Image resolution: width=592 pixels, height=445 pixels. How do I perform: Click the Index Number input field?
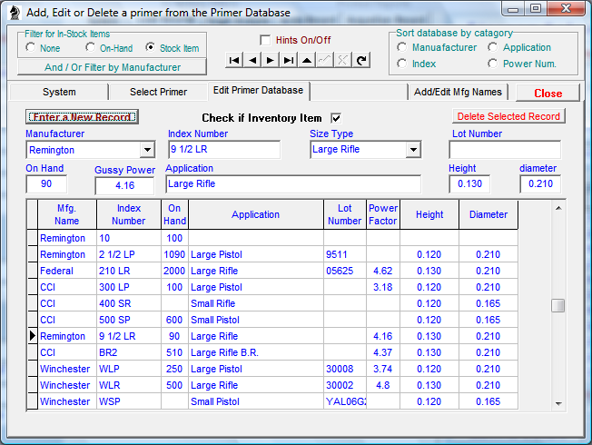[224, 149]
